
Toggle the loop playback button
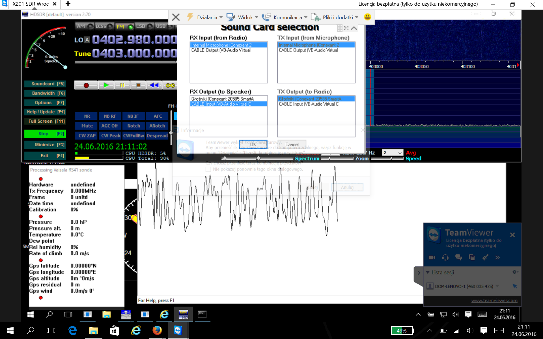tap(170, 85)
